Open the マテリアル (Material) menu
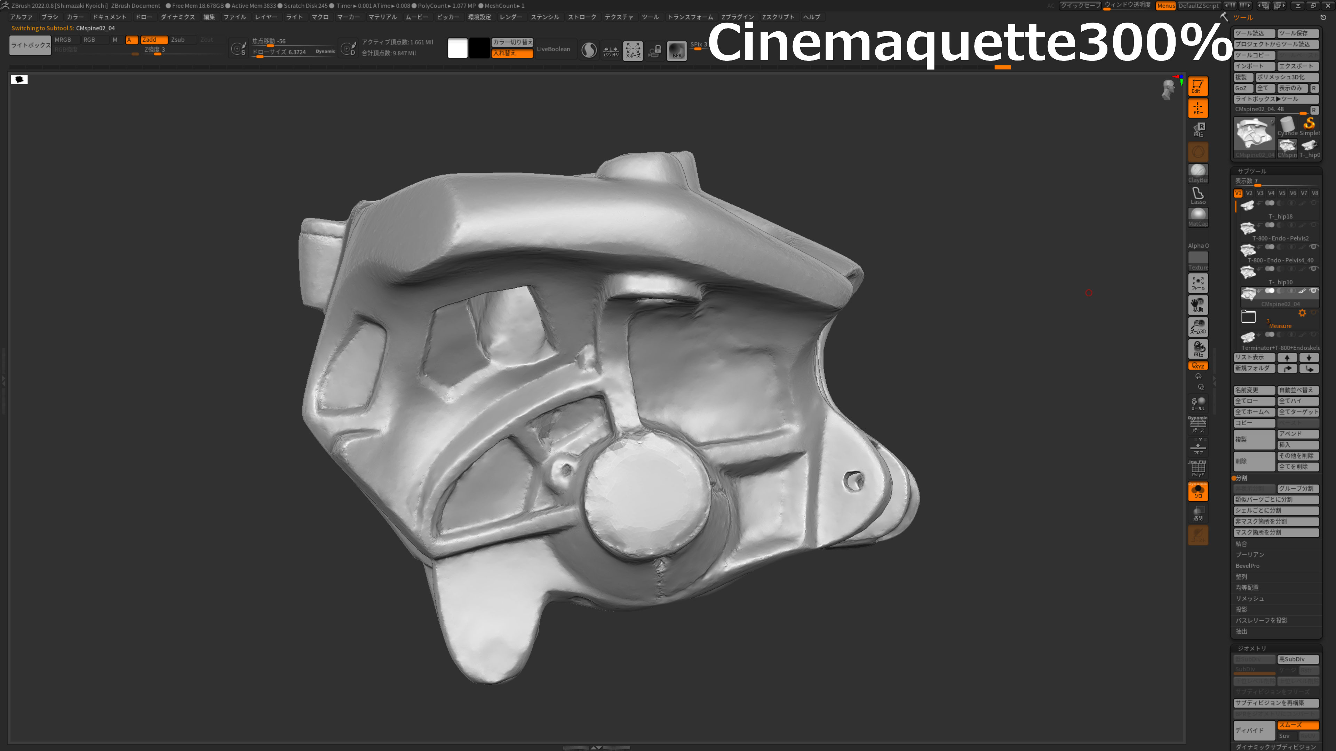Screen dimensions: 1336x751 [382, 17]
